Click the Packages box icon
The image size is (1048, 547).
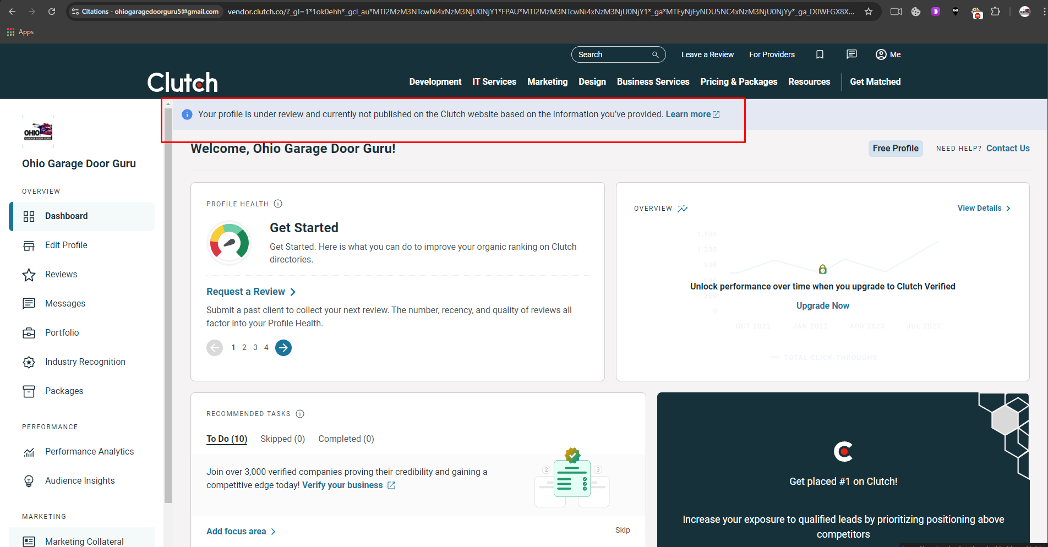[x=29, y=391]
